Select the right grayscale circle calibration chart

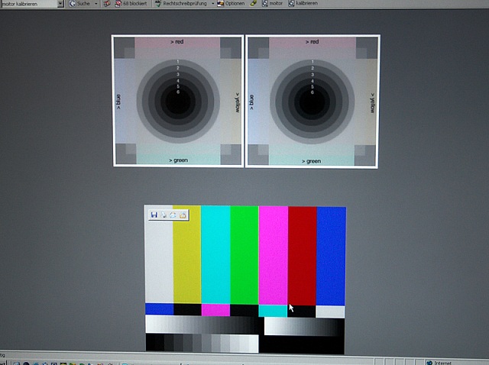coord(312,101)
